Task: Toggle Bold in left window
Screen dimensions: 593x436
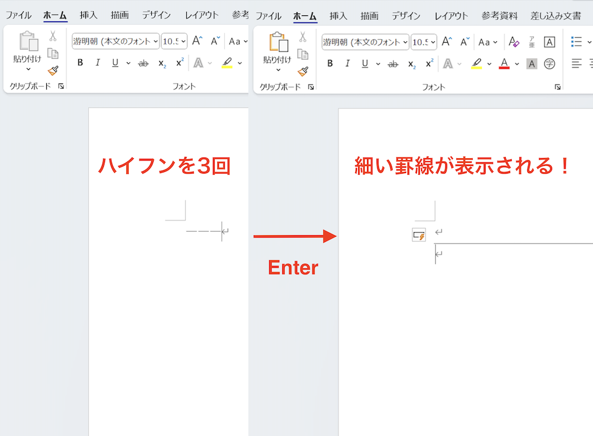Action: click(x=80, y=63)
